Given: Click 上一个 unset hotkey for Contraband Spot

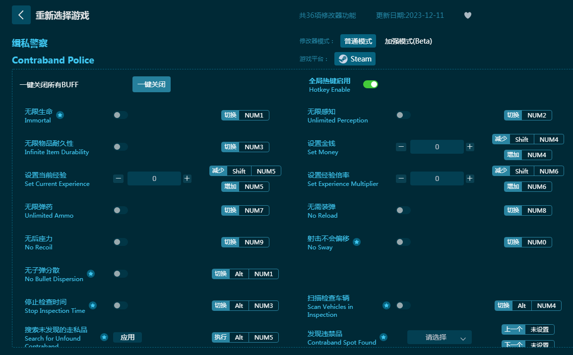Looking at the screenshot, I should [528, 329].
